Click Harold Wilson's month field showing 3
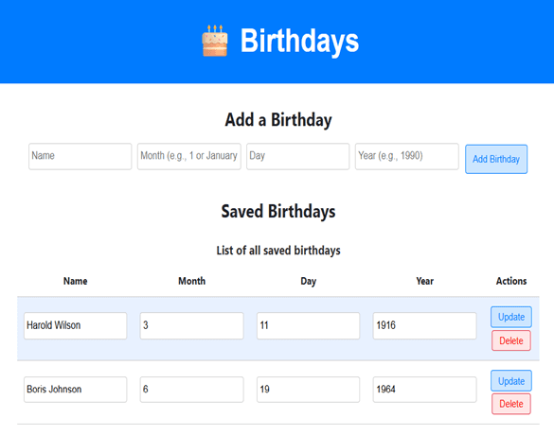 click(191, 325)
